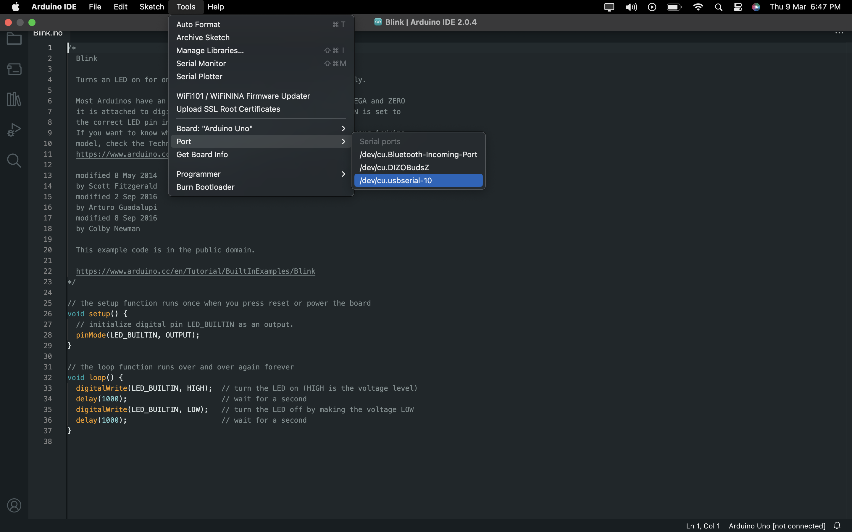The height and width of the screenshot is (532, 852).
Task: Select port /dev/cu.Bluetooth-Incoming-Port
Action: point(418,155)
